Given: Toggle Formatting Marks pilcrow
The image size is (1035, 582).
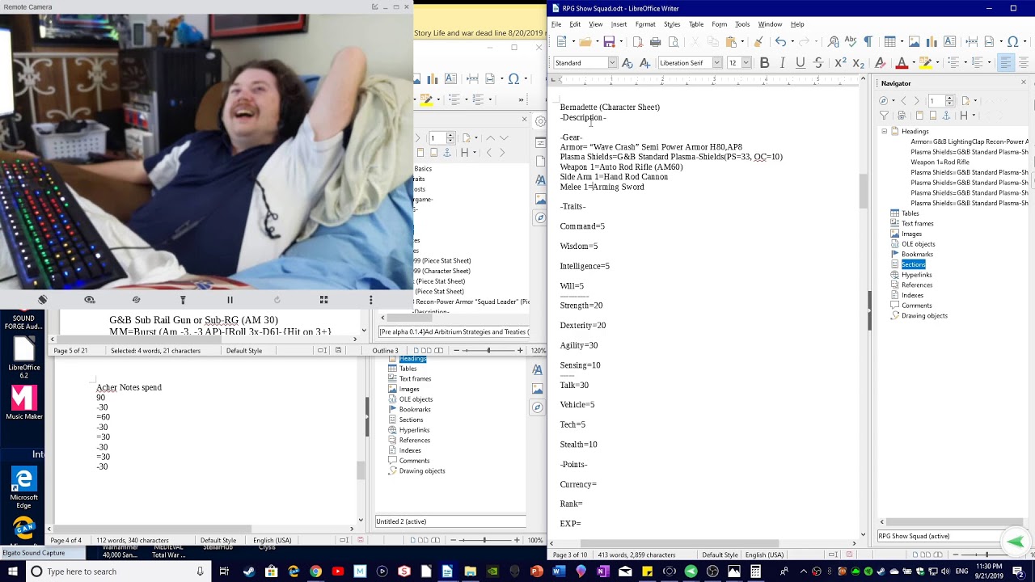Looking at the screenshot, I should point(868,42).
